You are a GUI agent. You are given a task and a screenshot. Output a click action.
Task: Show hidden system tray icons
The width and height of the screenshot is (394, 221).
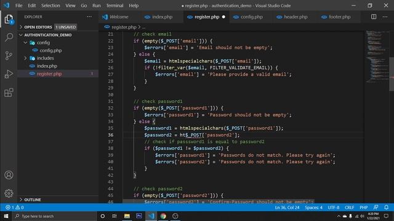(339, 216)
